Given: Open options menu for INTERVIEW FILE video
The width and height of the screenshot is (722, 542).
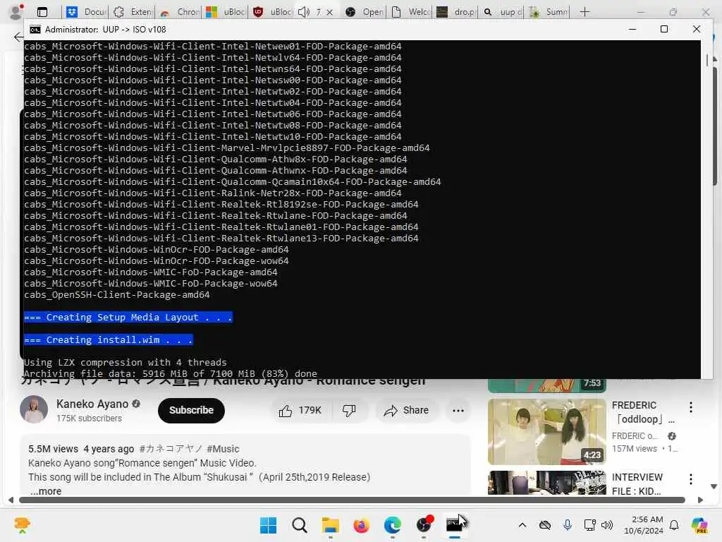Looking at the screenshot, I should pos(690,479).
